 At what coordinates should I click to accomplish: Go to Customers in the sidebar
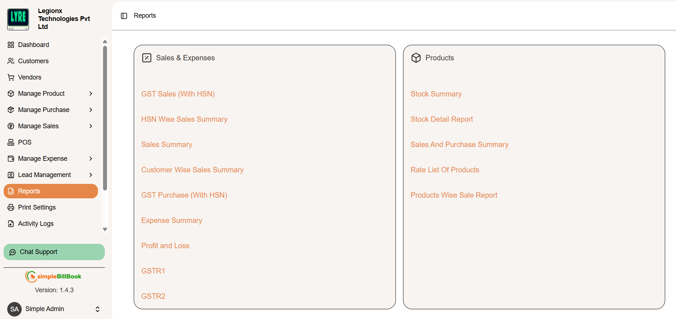coord(51,61)
